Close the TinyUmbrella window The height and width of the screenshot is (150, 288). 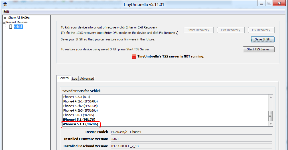[279, 3]
